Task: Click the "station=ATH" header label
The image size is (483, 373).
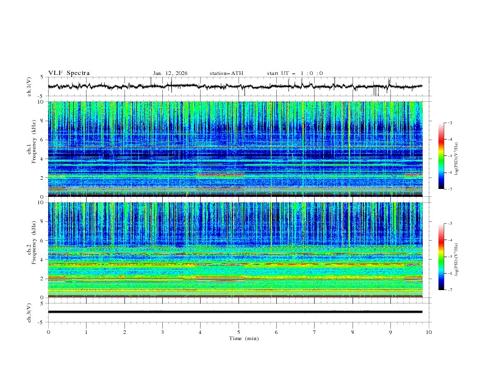Action: pyautogui.click(x=226, y=73)
